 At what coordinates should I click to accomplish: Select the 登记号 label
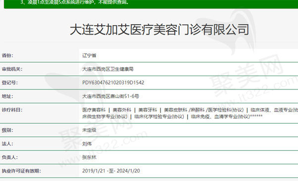pos(10,83)
